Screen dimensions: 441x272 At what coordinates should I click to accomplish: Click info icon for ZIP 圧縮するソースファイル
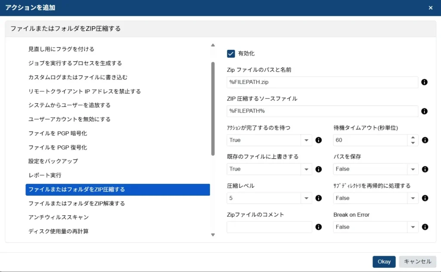tap(424, 111)
